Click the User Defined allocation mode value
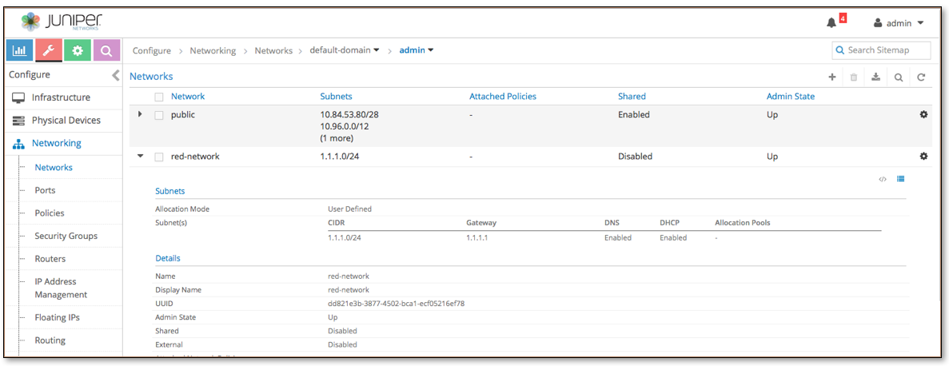Screen dimensions: 949x366 point(350,209)
